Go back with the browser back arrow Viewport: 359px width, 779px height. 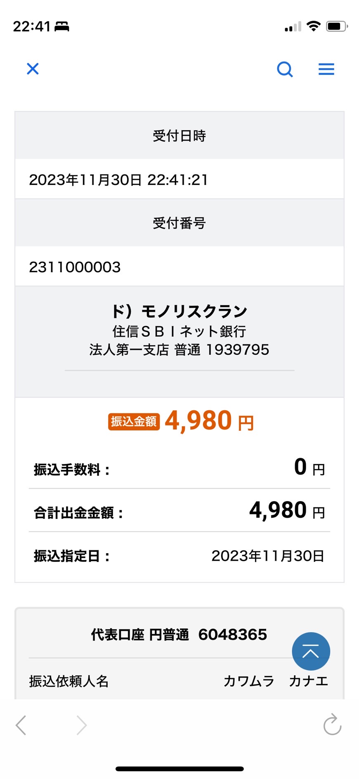(x=21, y=725)
